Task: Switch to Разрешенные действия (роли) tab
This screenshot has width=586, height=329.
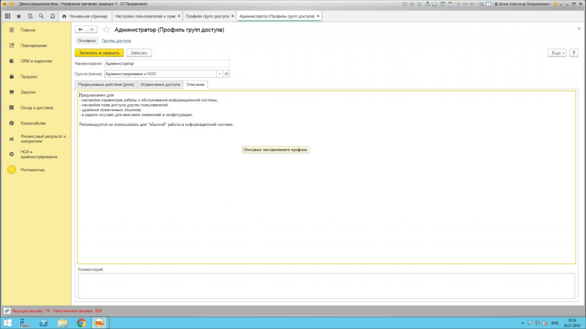Action: tap(106, 85)
